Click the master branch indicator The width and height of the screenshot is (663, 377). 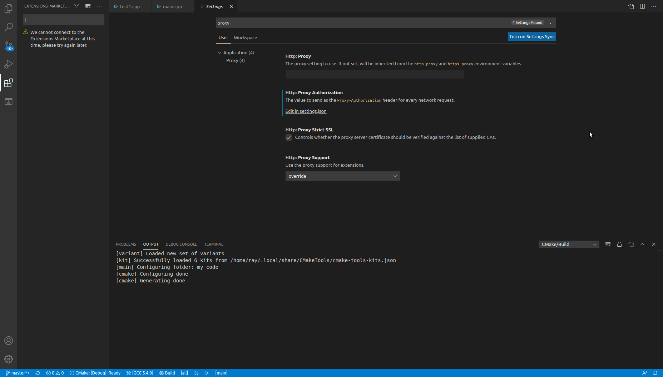point(18,373)
